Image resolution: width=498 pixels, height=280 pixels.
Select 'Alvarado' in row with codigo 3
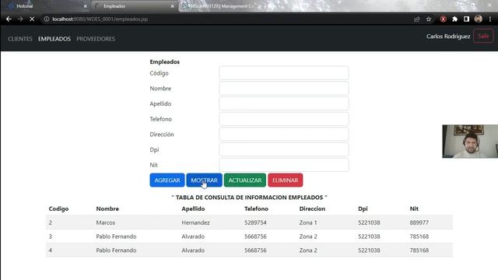193,236
